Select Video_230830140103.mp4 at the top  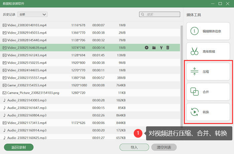click(90, 25)
